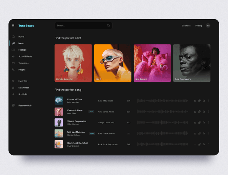
Task: Open Sound Effects section
Action: [25, 56]
